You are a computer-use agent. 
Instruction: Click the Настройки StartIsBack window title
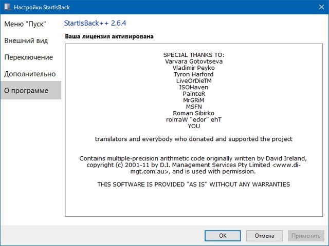click(x=42, y=7)
